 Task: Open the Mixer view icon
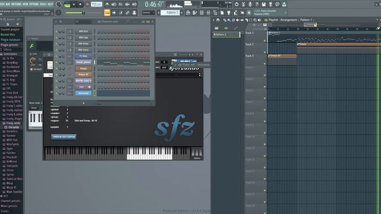[x=208, y=12]
